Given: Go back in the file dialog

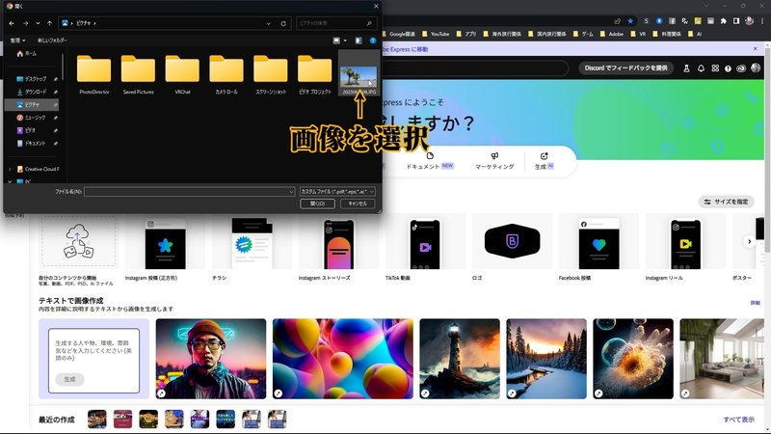Looking at the screenshot, I should coord(12,23).
